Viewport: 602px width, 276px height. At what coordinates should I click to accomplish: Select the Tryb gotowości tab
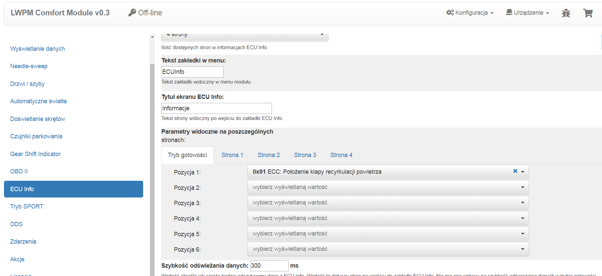[187, 155]
